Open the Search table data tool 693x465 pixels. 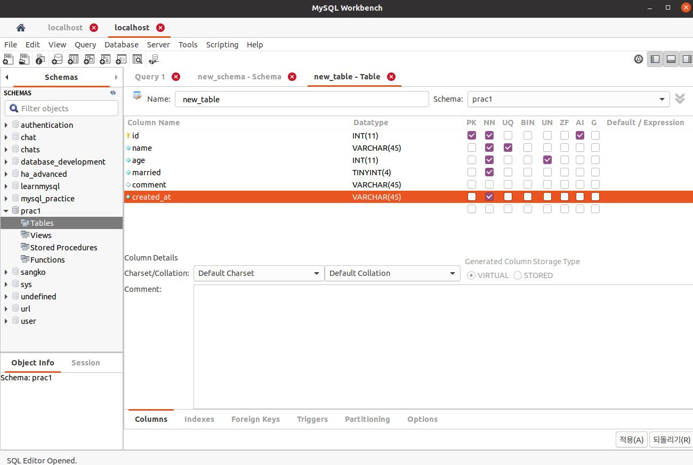pos(138,59)
